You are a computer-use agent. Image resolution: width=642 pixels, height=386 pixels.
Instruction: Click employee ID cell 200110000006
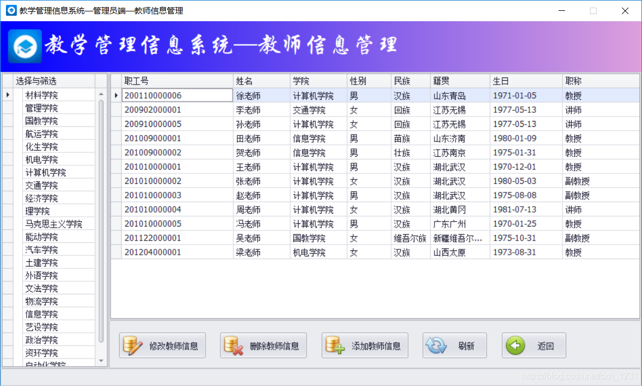pos(177,95)
